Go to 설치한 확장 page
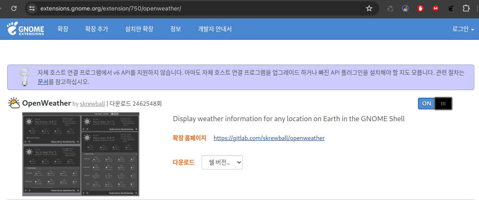The height and width of the screenshot is (200, 479). (x=139, y=29)
